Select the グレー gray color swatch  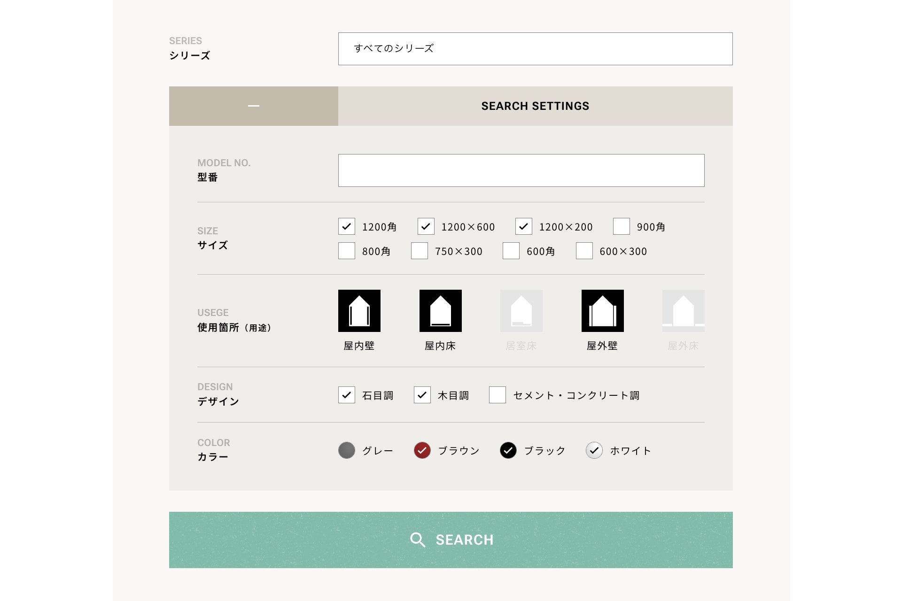(x=347, y=450)
